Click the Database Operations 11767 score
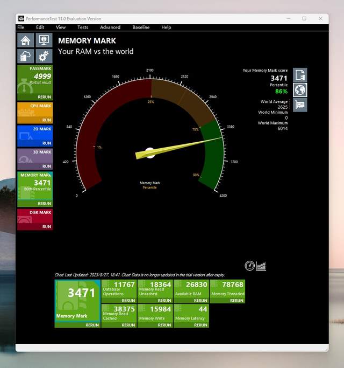 pos(124,284)
